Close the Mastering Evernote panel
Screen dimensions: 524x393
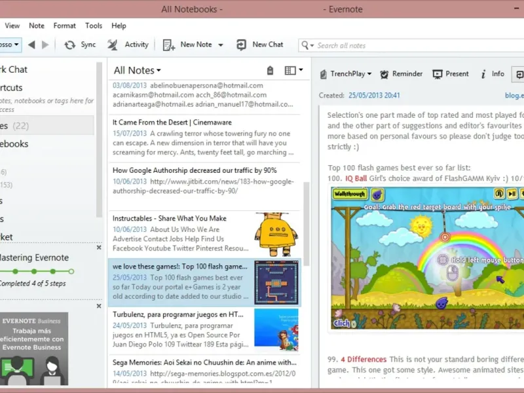[99, 248]
